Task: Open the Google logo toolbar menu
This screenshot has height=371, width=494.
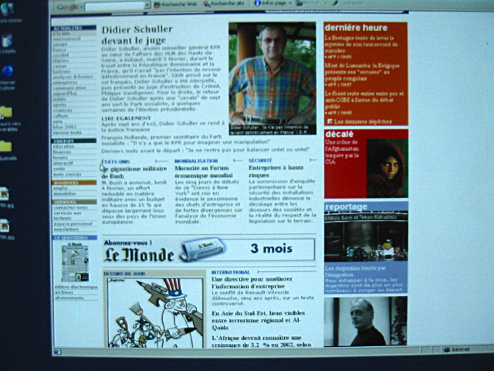Action: 69,7
